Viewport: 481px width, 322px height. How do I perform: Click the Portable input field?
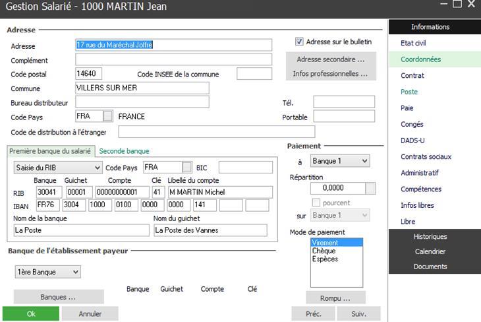tap(344, 116)
